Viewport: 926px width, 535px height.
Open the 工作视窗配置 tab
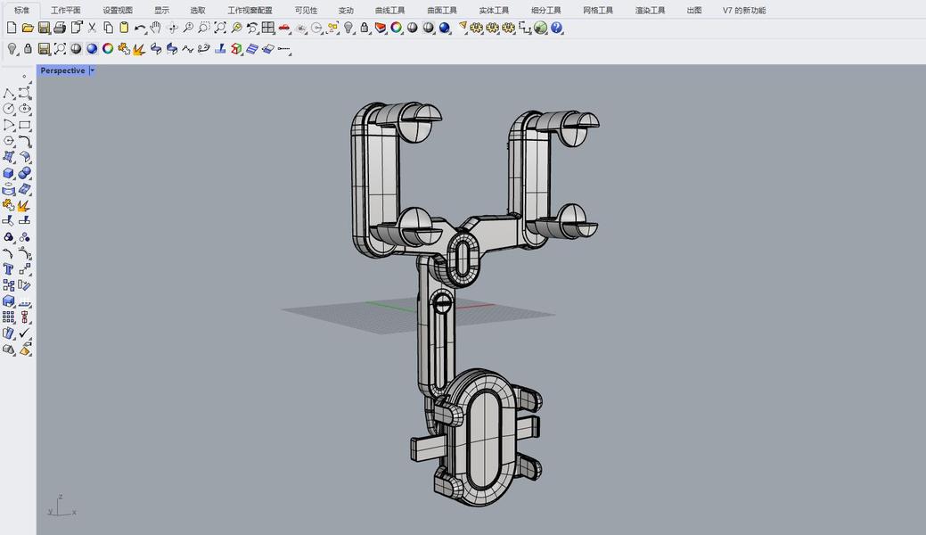click(250, 10)
